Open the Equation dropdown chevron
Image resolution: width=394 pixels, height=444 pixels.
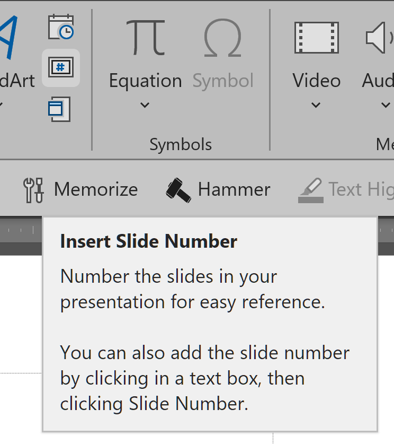coord(145,105)
